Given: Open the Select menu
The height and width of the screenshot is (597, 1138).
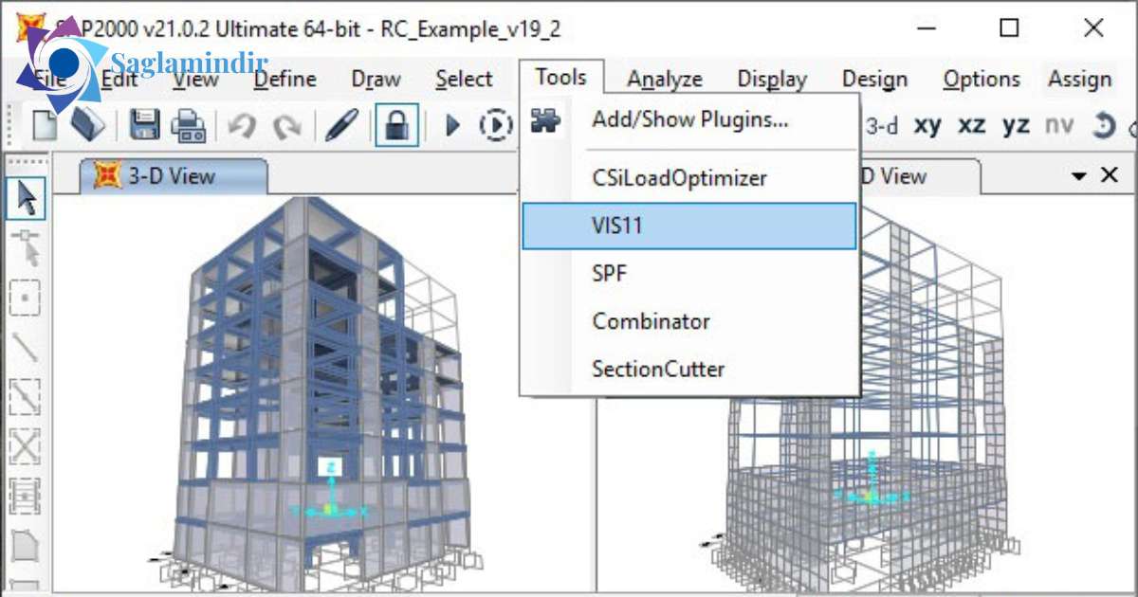Looking at the screenshot, I should 464,80.
